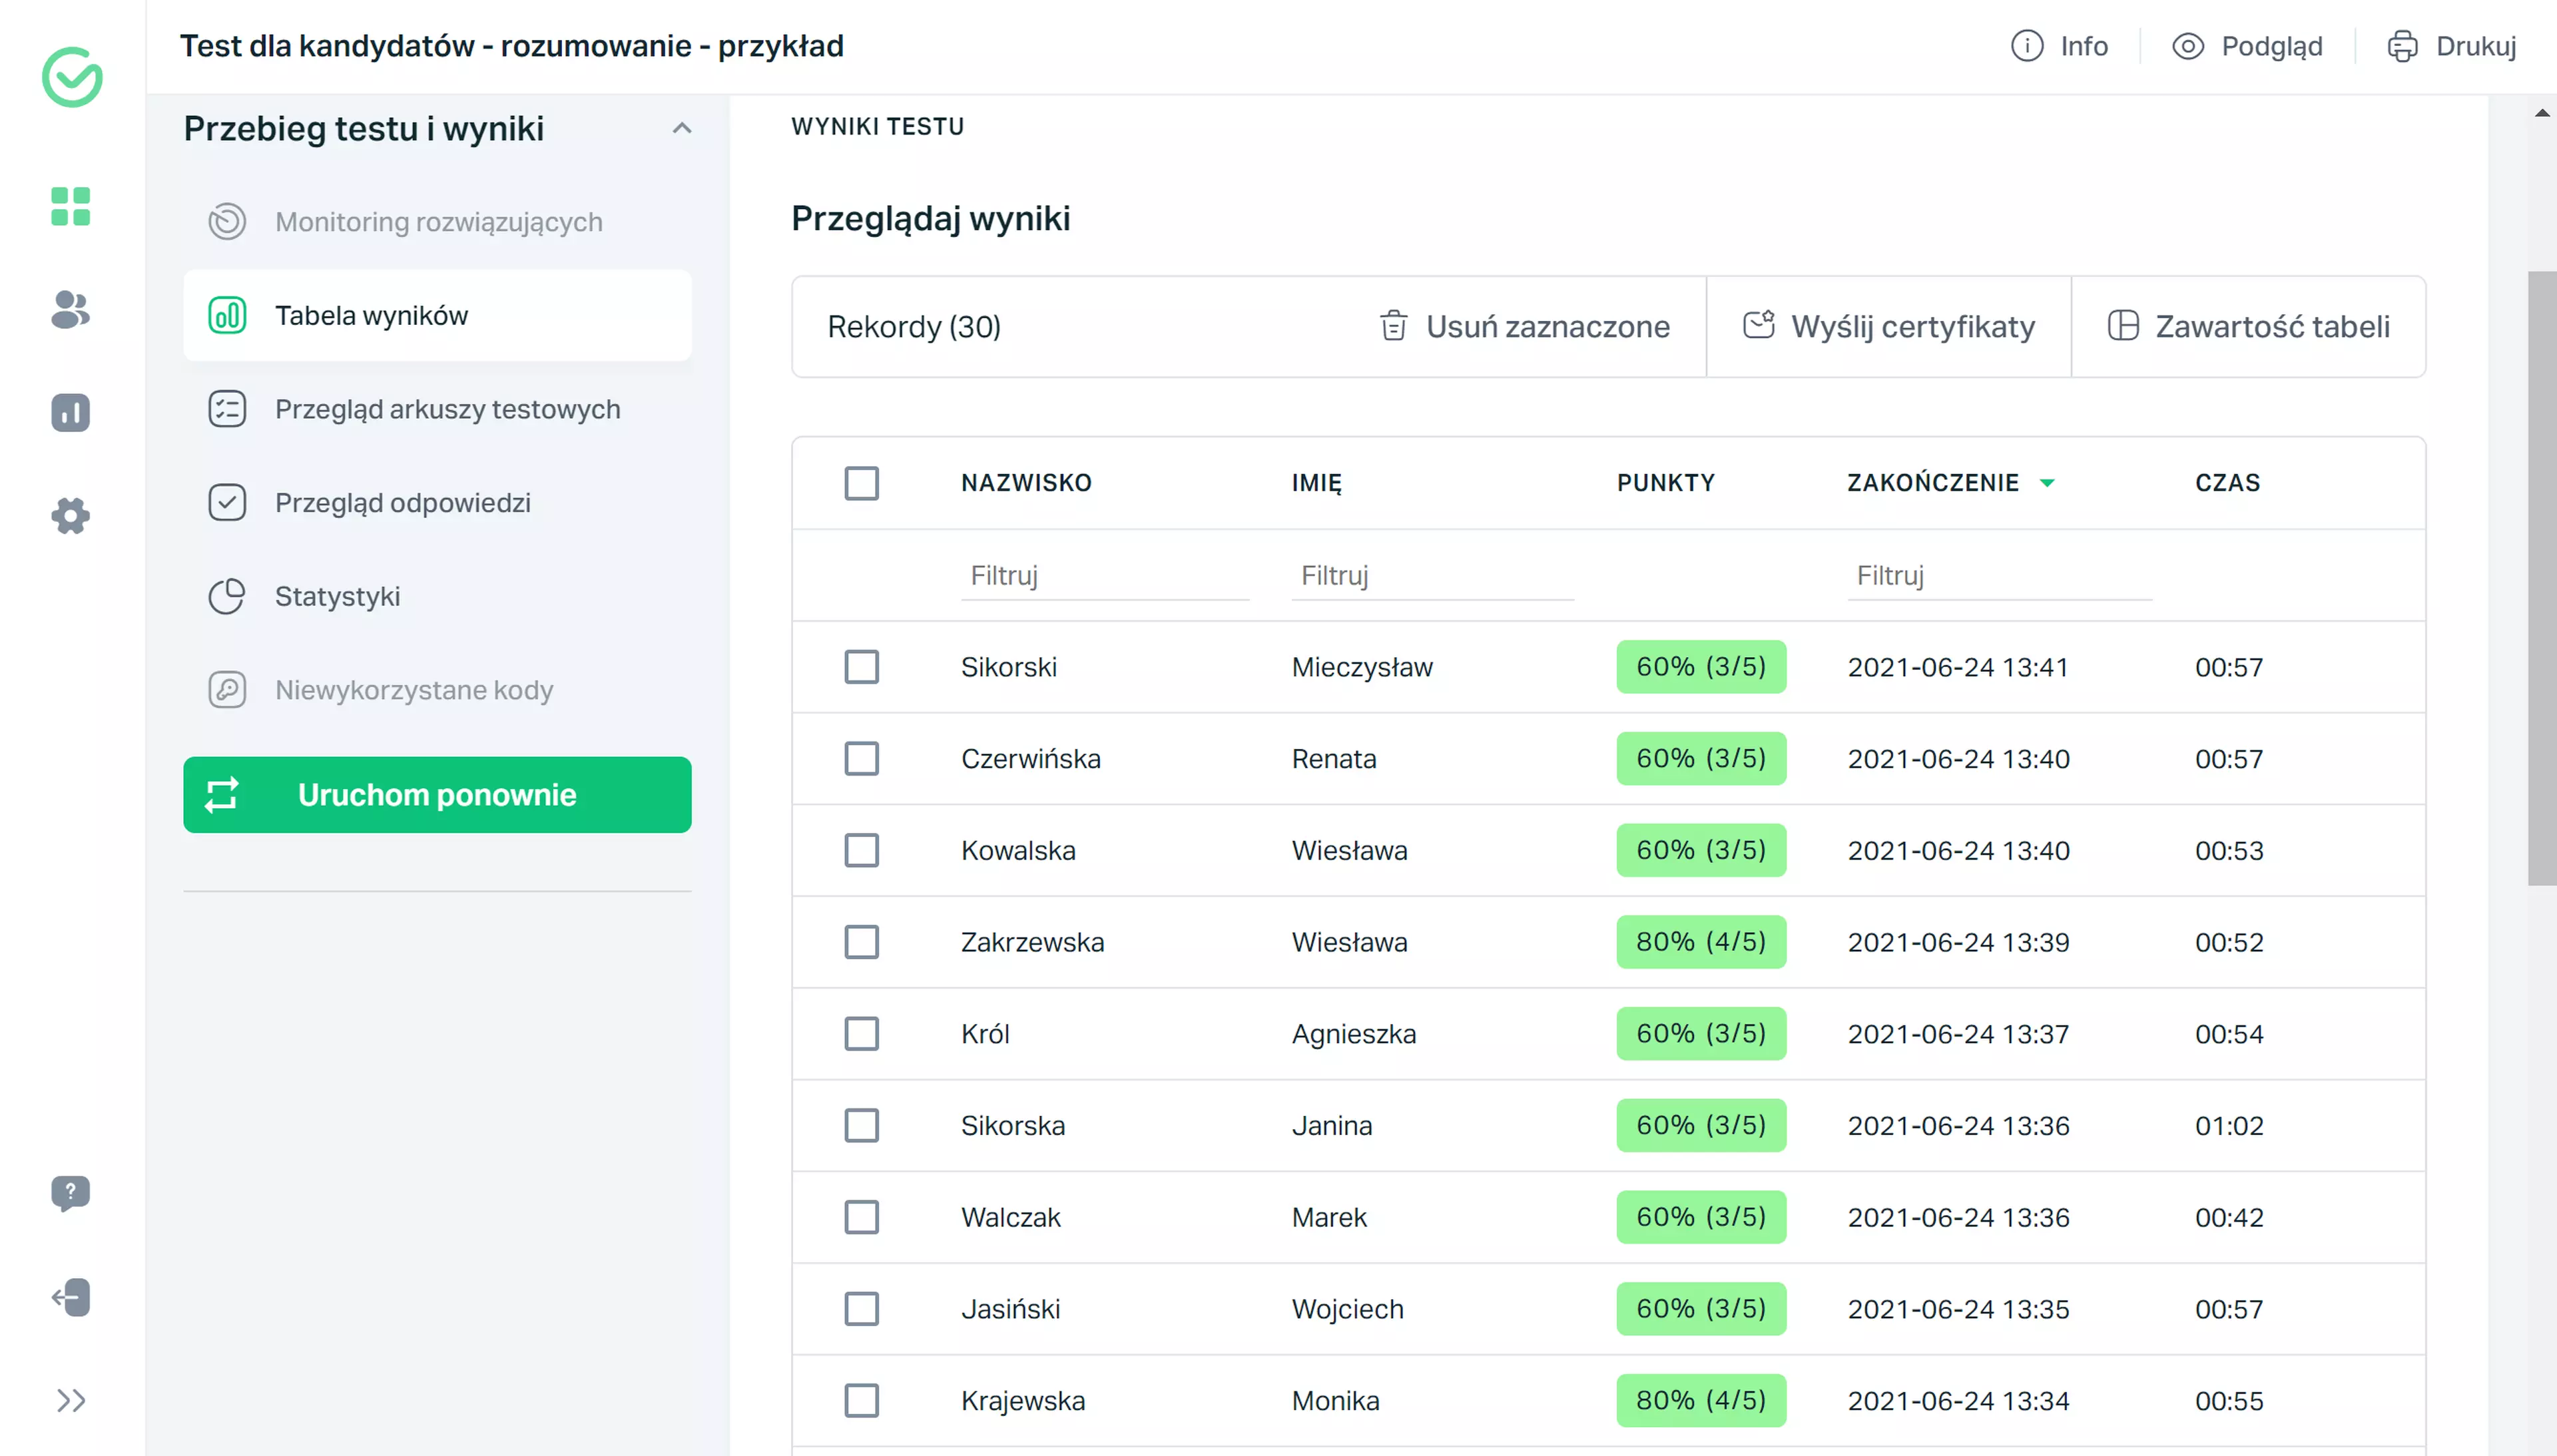Open Statystyki menu item
2557x1456 pixels.
point(437,596)
